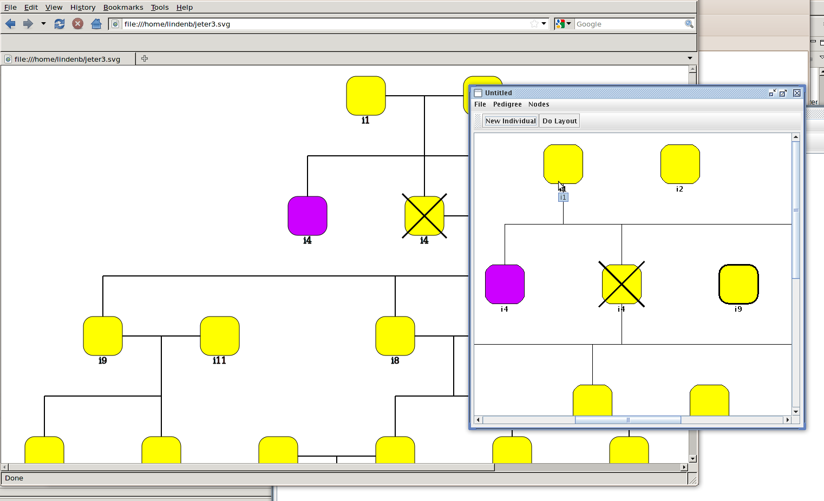Expand the URL bar dropdown arrow
This screenshot has height=501, width=824.
pos(544,24)
